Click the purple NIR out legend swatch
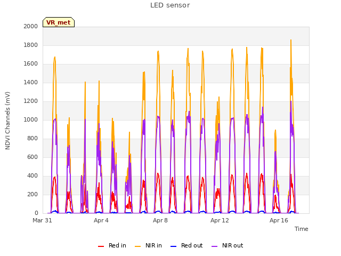This screenshot has width=341, height=256. point(214,246)
